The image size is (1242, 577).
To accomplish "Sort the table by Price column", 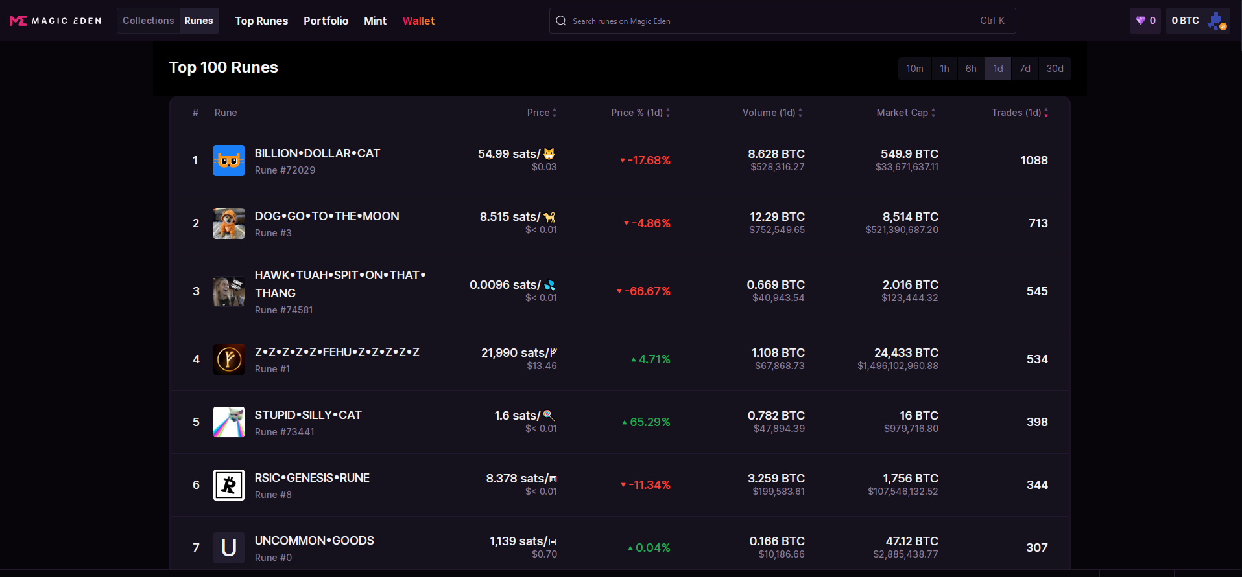I will (x=542, y=113).
